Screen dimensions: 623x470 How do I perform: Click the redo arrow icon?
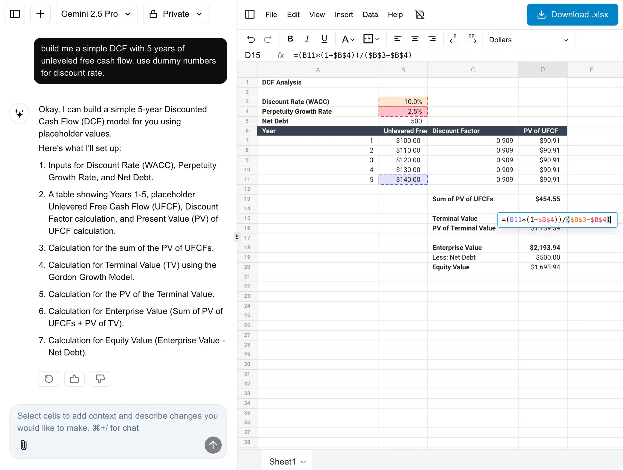coord(268,39)
